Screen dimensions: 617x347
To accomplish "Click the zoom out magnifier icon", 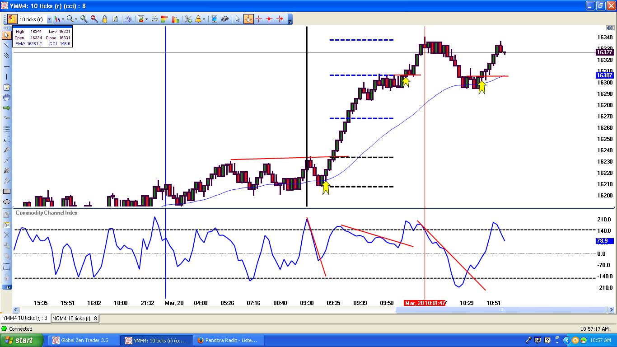I will [94, 19].
